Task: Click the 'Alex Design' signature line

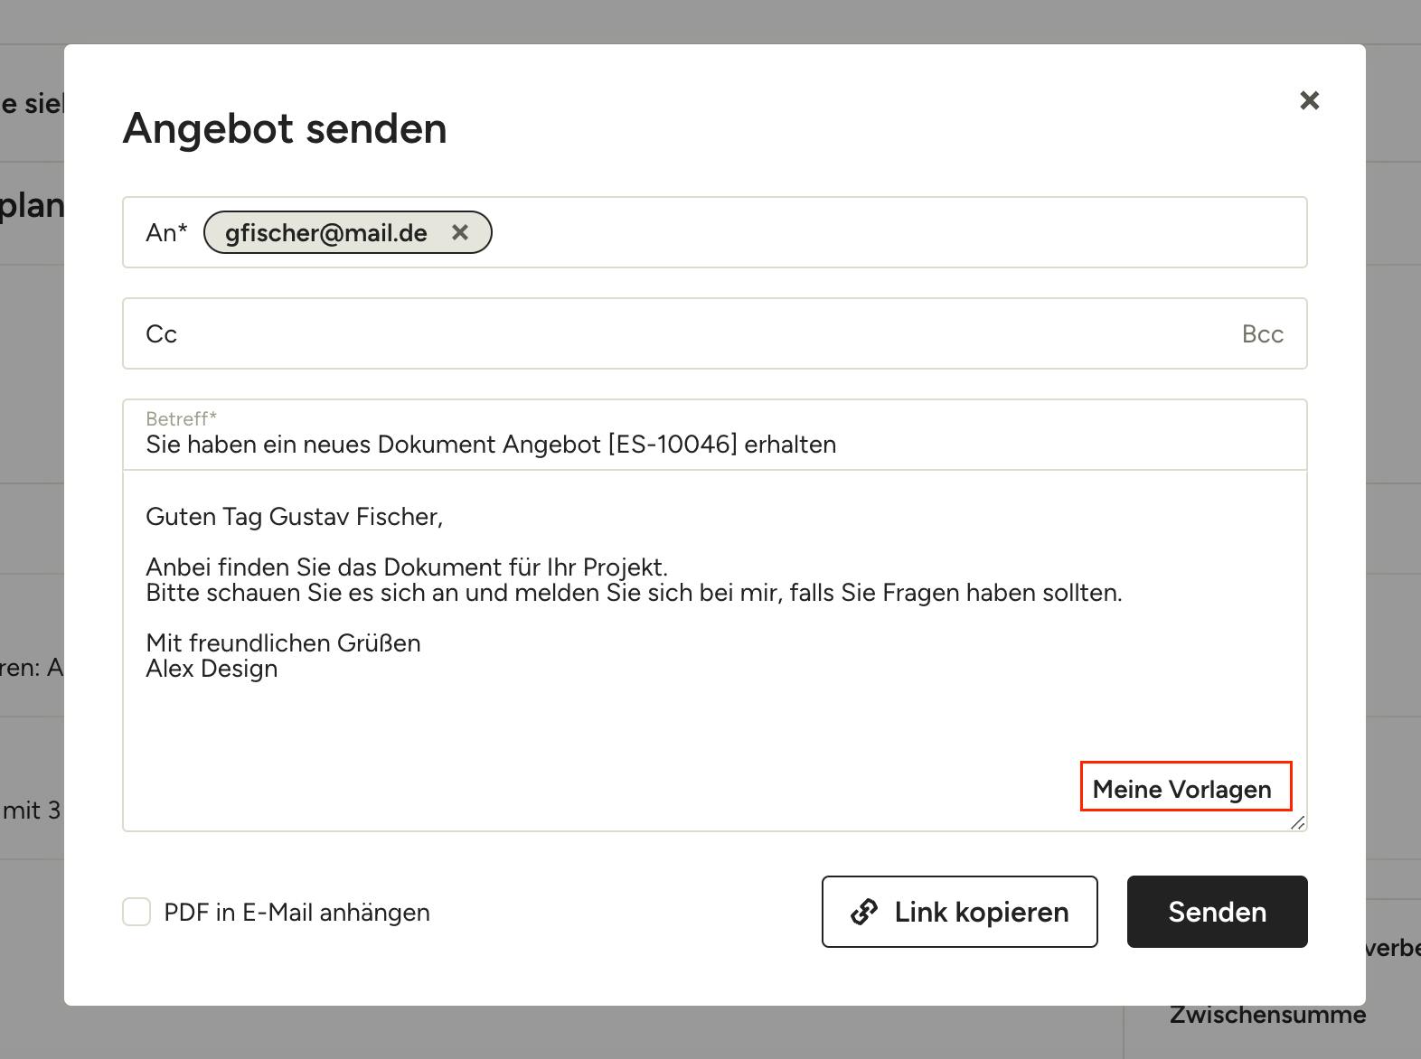Action: tap(212, 669)
